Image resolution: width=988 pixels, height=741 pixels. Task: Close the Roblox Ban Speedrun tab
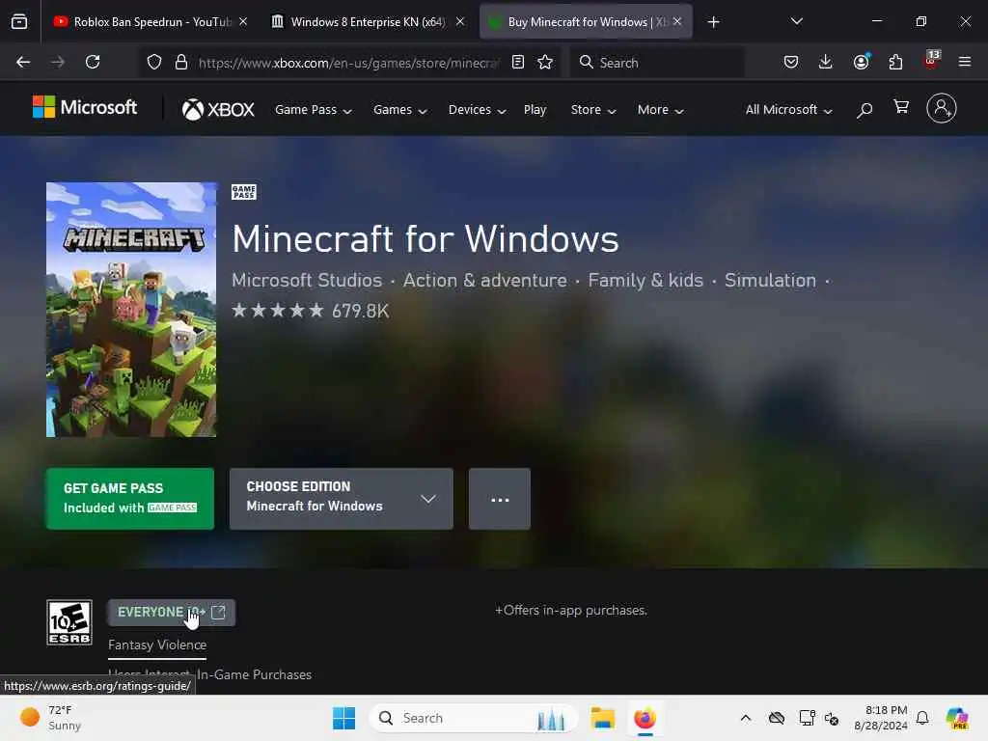(x=243, y=21)
